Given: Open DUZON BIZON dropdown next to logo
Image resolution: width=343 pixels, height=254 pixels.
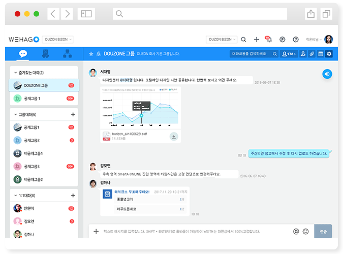Looking at the screenshot, I should (x=57, y=40).
